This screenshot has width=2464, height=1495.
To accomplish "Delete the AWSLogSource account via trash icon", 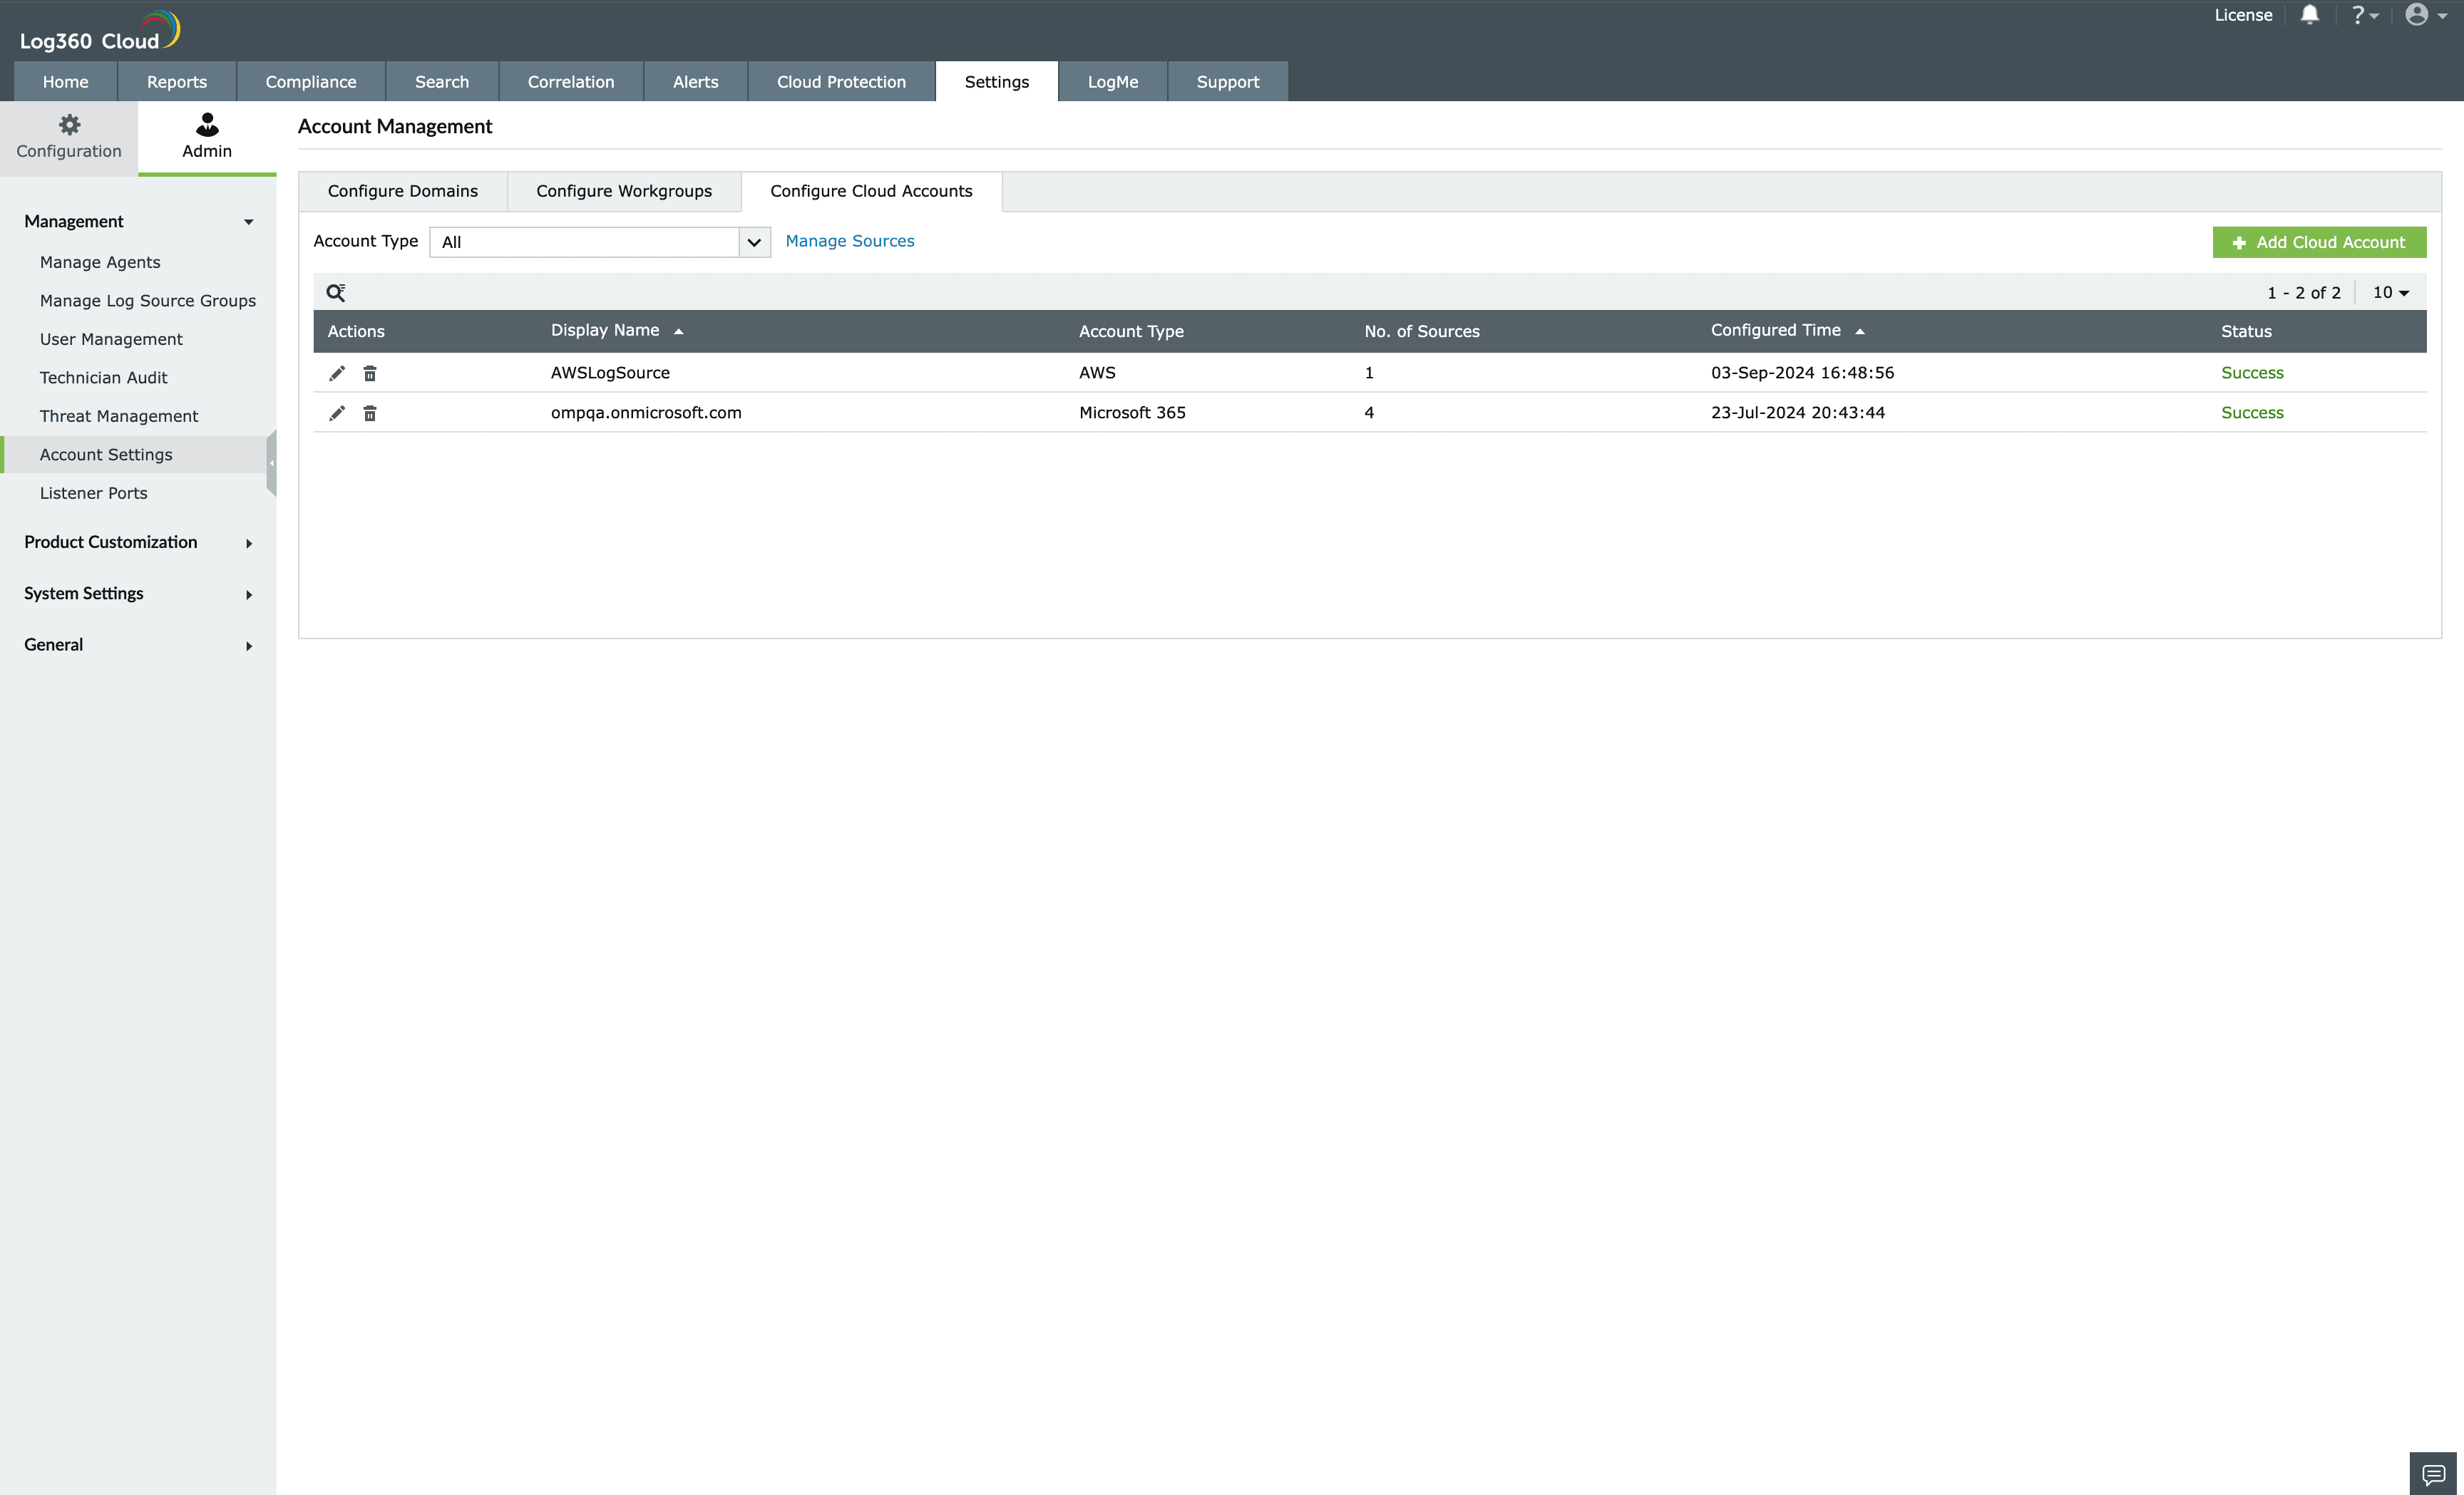I will (x=370, y=373).
